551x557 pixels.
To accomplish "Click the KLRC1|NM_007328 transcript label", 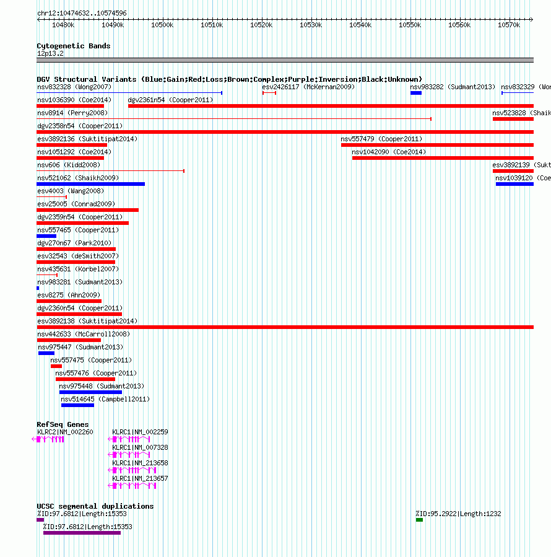I will (140, 447).
